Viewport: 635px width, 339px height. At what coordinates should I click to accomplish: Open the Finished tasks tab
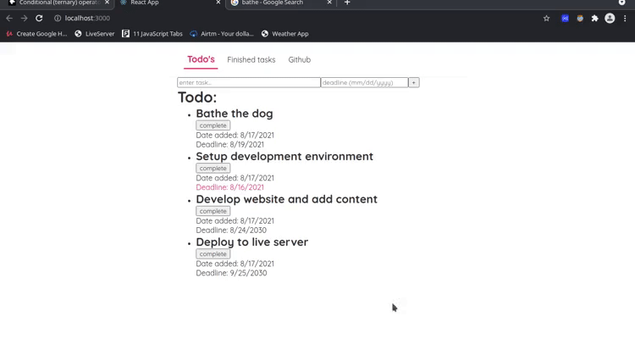click(x=251, y=59)
